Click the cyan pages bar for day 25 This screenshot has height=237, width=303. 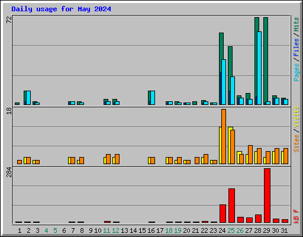tap(233, 91)
